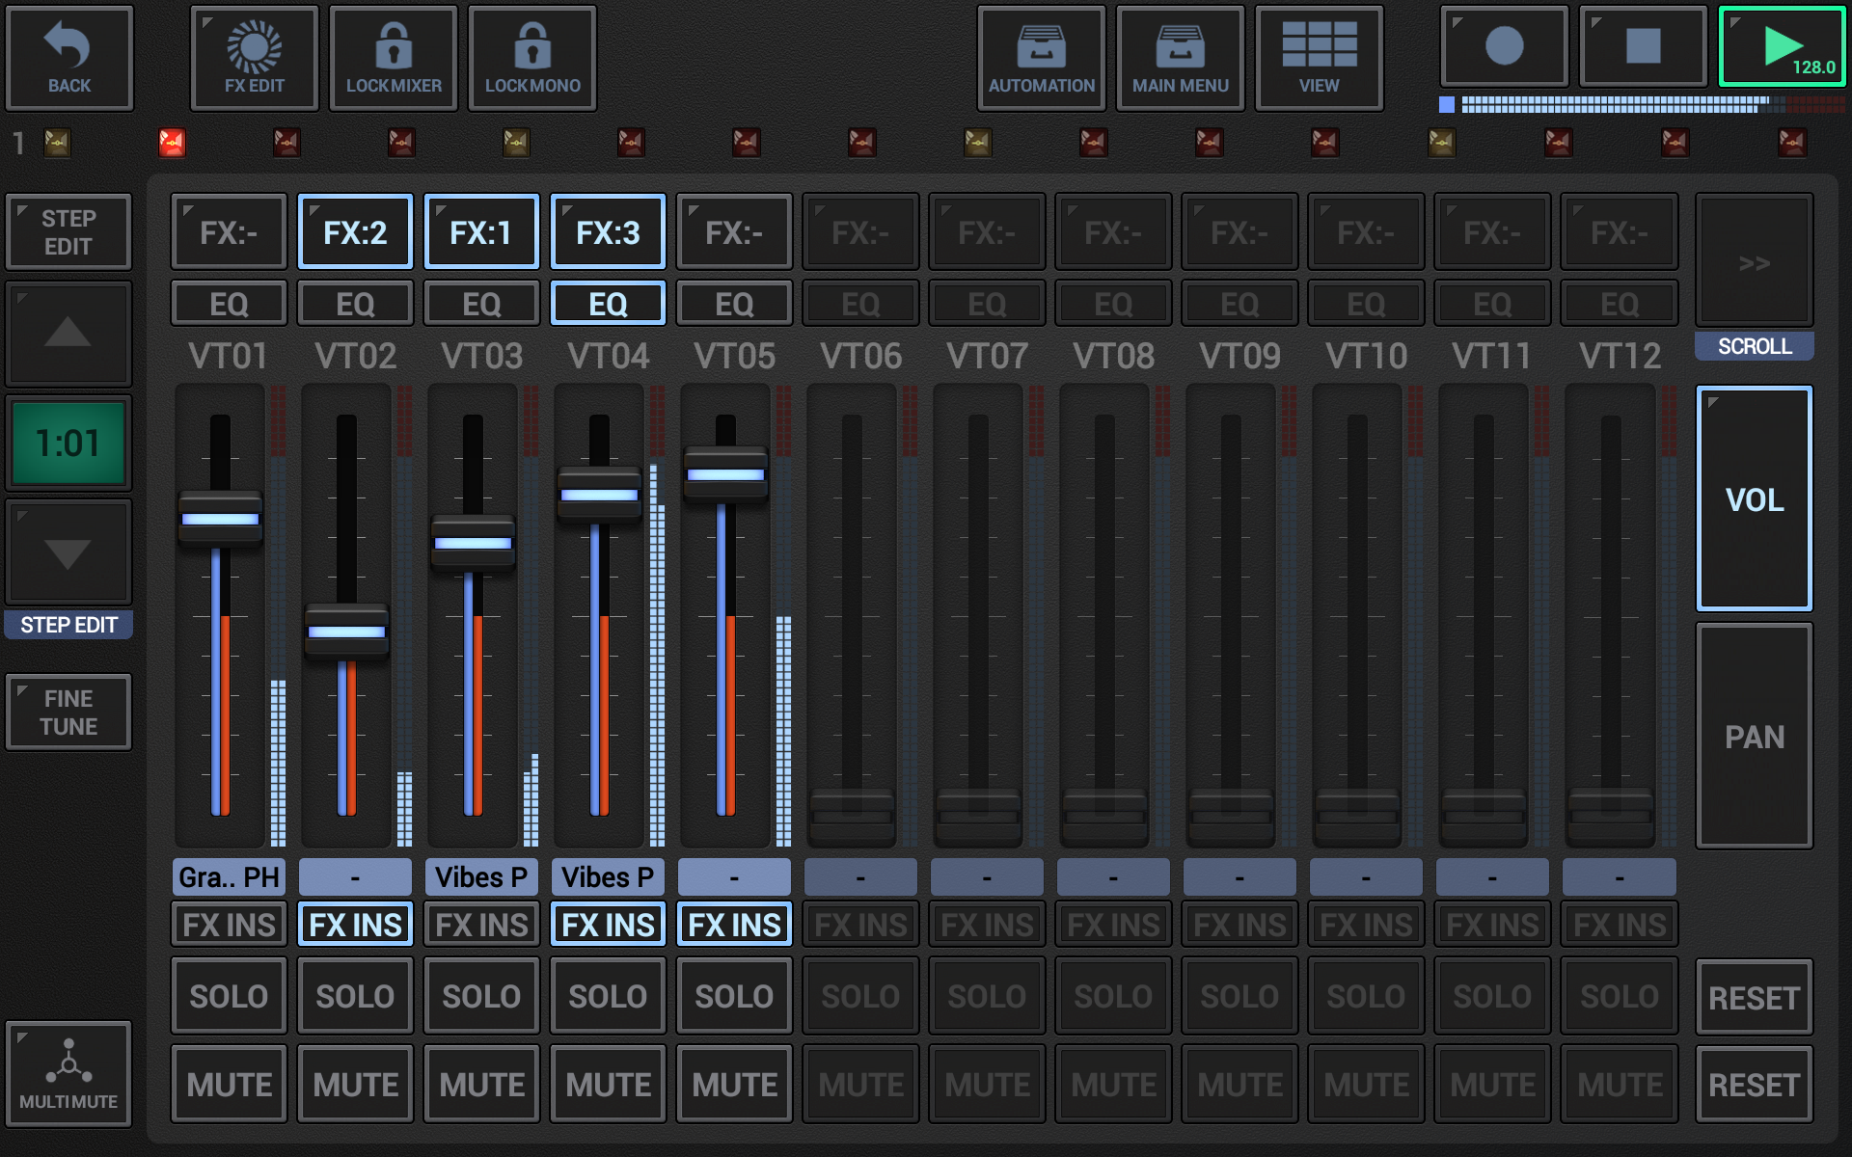Enable Lock Mixer
This screenshot has width=1852, height=1157.
[393, 58]
